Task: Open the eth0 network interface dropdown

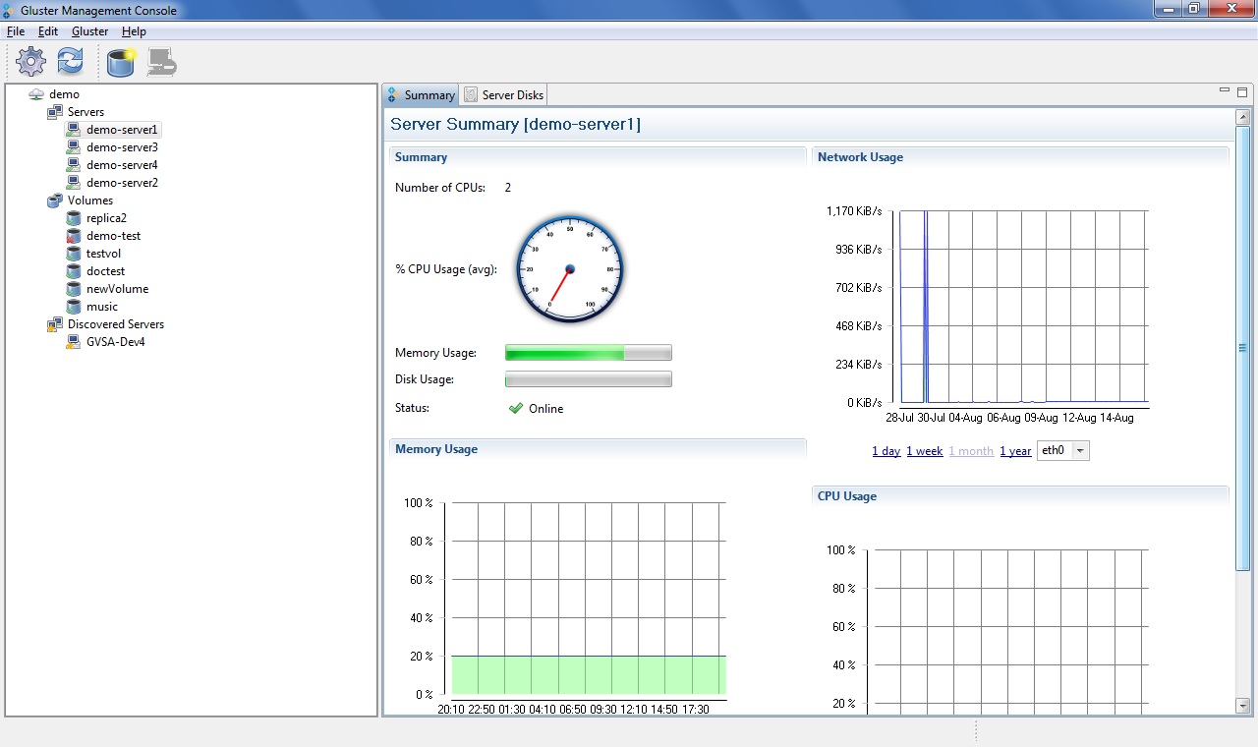Action: point(1080,451)
